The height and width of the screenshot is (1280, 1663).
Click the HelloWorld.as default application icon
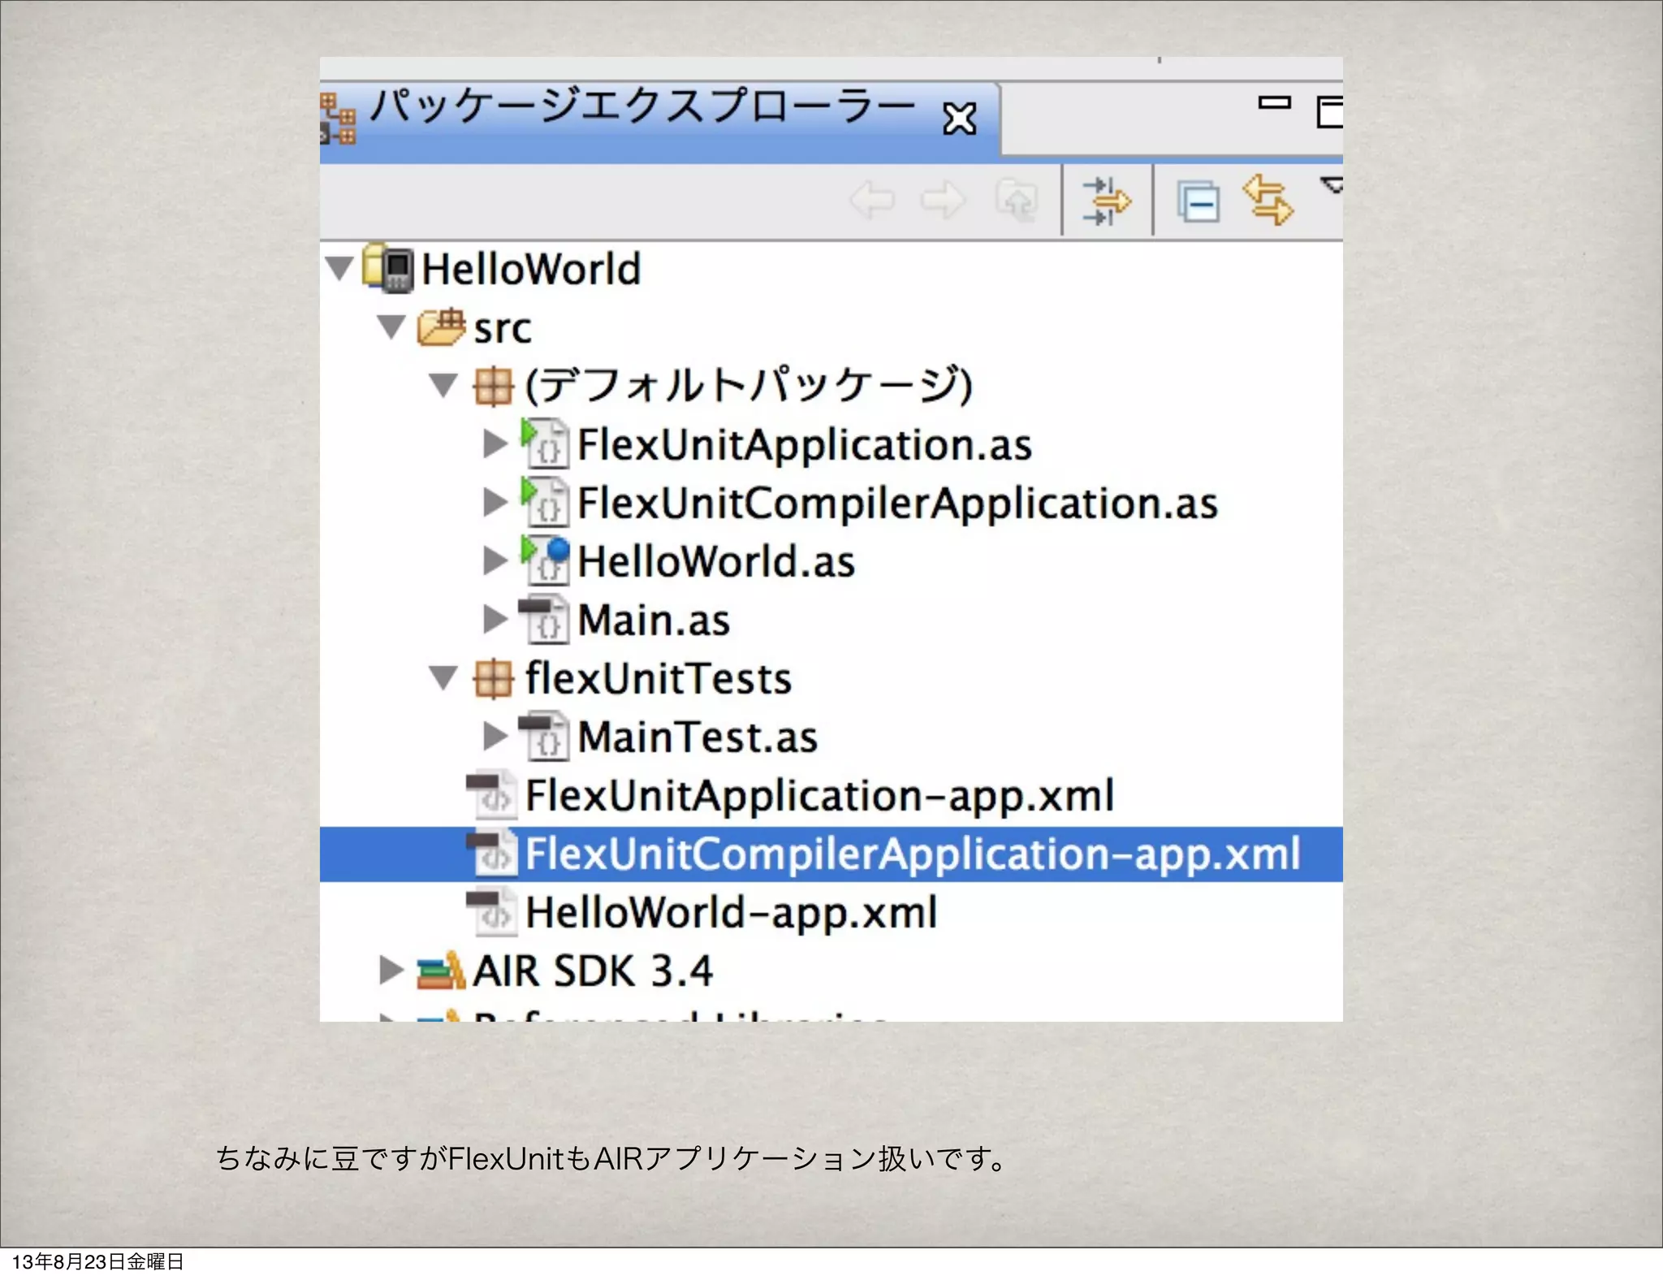545,560
